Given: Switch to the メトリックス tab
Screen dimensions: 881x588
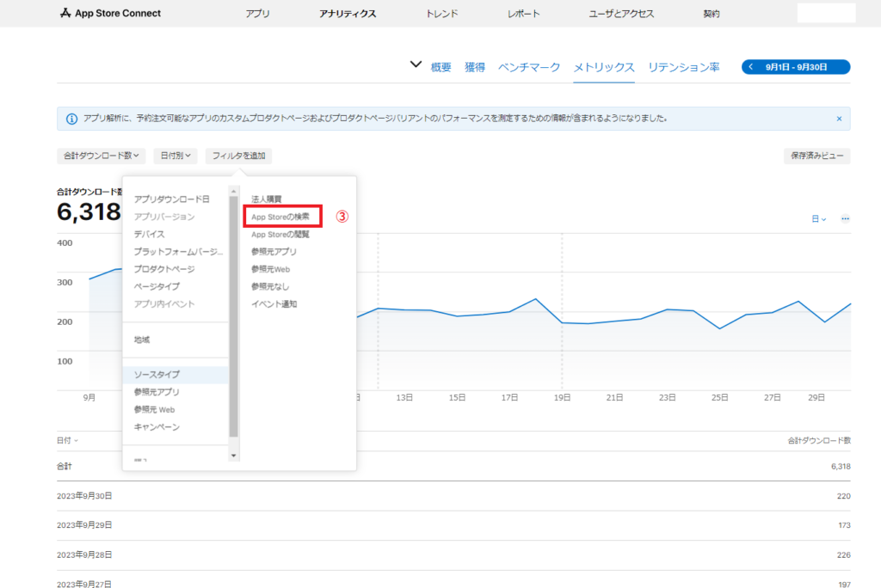Looking at the screenshot, I should [x=604, y=67].
